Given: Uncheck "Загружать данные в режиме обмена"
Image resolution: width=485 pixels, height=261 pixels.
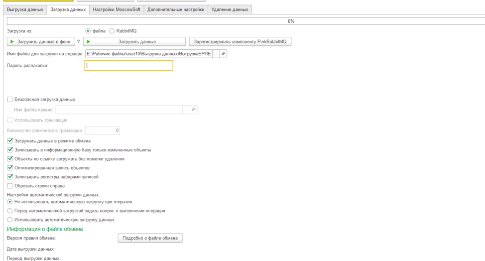Looking at the screenshot, I should tap(10, 141).
